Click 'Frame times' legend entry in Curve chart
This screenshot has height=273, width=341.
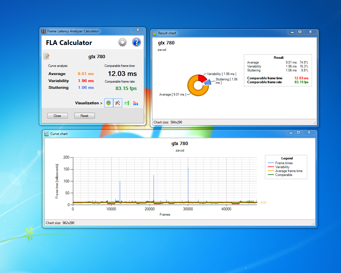click(284, 163)
